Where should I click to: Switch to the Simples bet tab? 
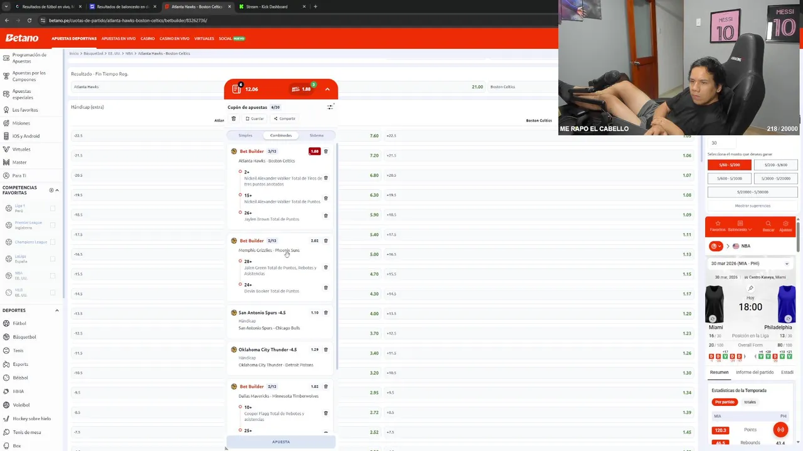245,135
